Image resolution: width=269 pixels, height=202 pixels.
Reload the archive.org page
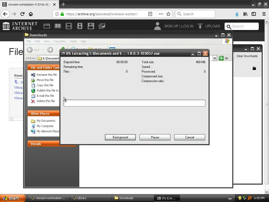tap(22, 14)
